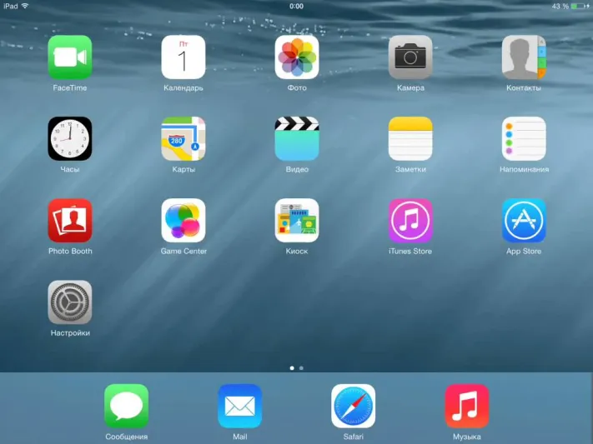Image resolution: width=593 pixels, height=444 pixels.
Task: Open the FaceTime app
Action: pos(70,57)
